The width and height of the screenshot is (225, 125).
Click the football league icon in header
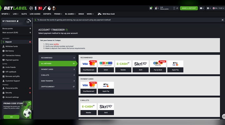[x=31, y=8]
